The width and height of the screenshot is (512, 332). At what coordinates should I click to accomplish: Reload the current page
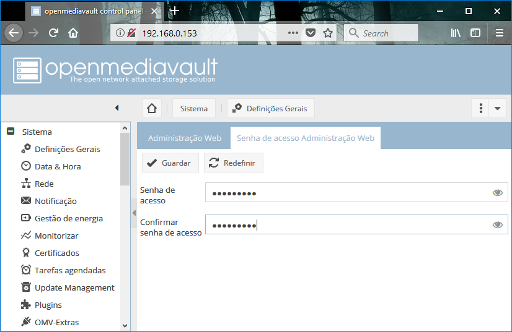53,33
